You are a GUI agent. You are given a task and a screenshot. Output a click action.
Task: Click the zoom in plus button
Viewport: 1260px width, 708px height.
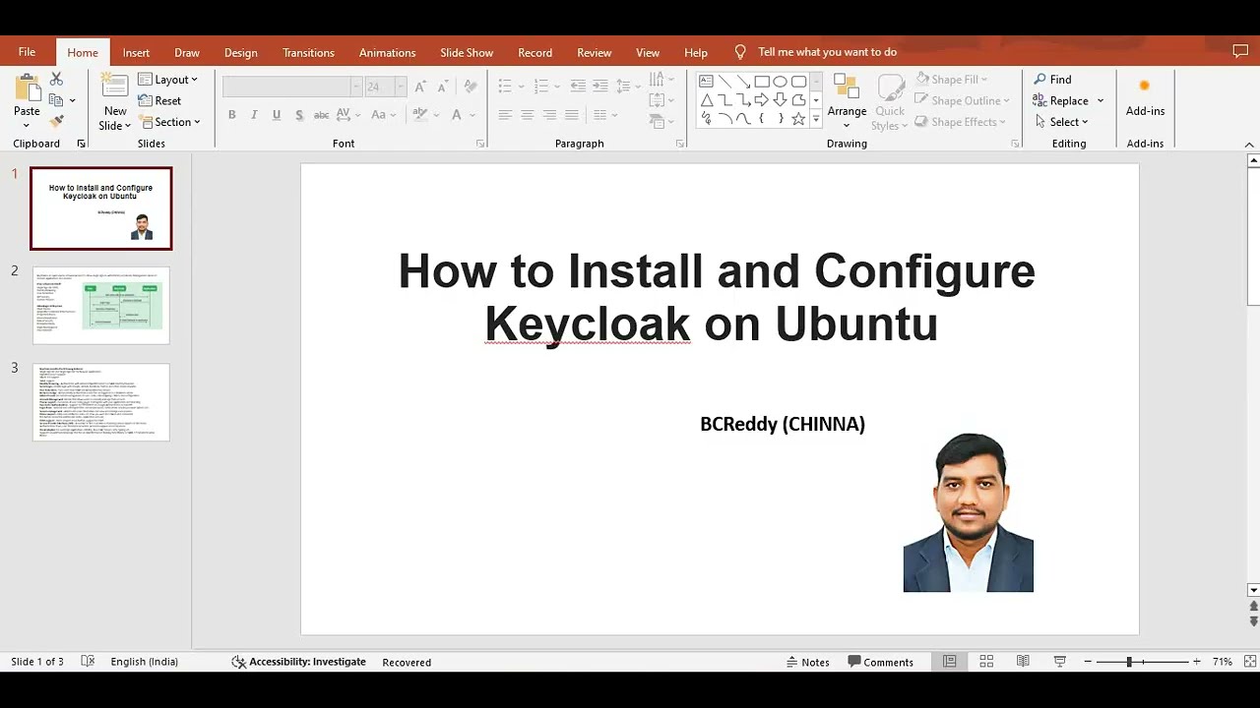click(1196, 662)
